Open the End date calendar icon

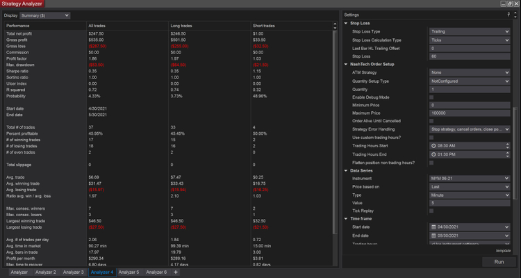pyautogui.click(x=433, y=236)
